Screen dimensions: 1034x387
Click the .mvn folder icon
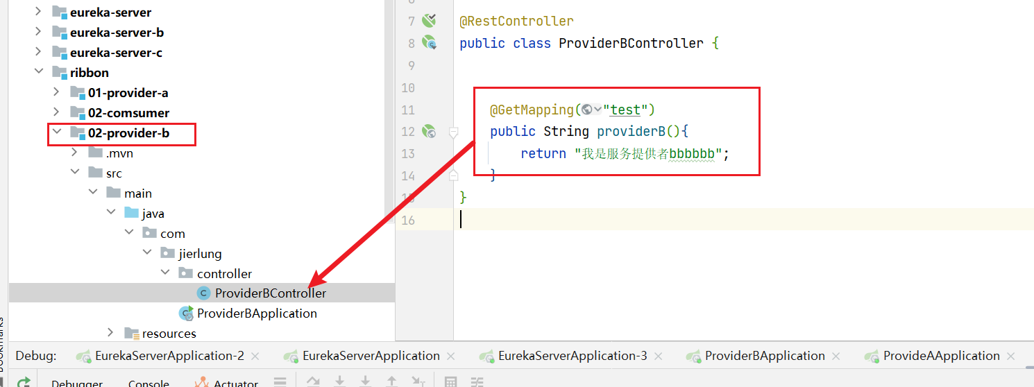tap(95, 153)
